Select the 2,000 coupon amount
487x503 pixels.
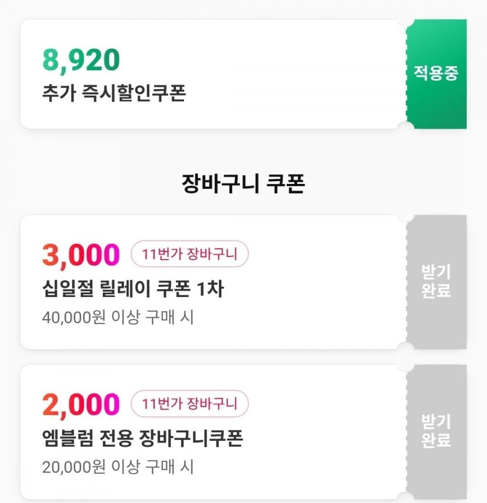pyautogui.click(x=81, y=405)
